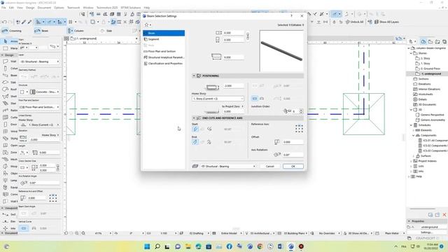Select the perpendicular start end-cut option
The width and height of the screenshot is (448, 252).
pos(195,129)
